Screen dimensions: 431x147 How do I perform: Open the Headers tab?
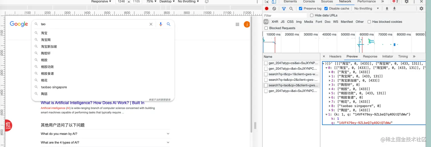click(x=335, y=56)
